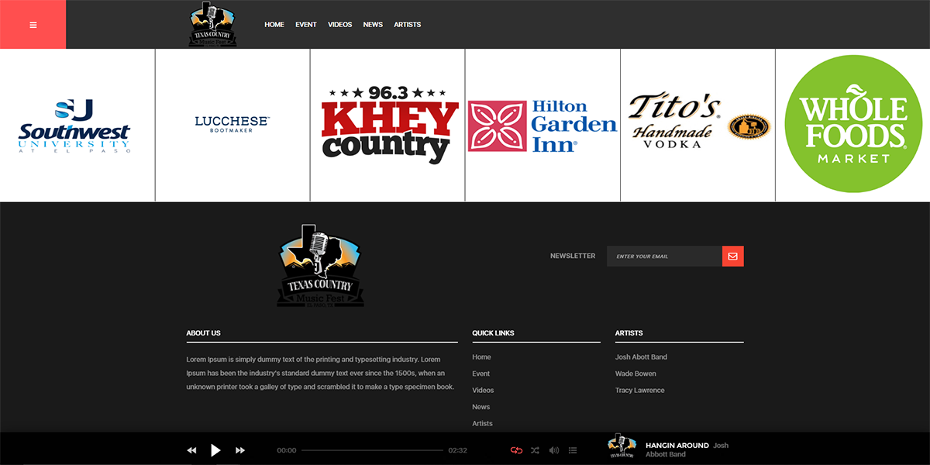Open the Tracy Lawrence artist link
Image resolution: width=930 pixels, height=465 pixels.
coord(640,391)
